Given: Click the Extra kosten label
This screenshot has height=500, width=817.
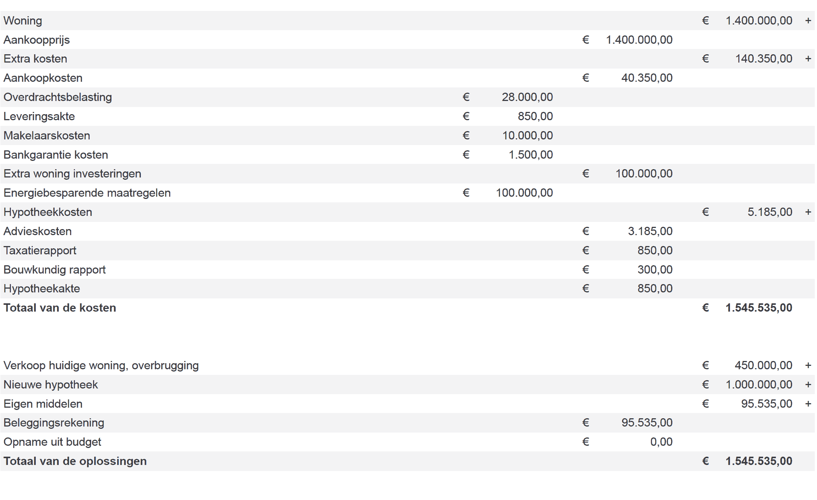Looking at the screenshot, I should pos(35,59).
